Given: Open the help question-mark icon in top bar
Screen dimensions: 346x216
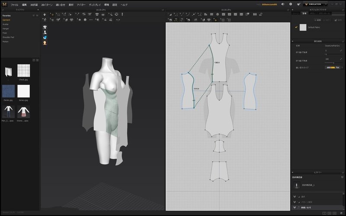Looking at the screenshot, I should point(291,4).
